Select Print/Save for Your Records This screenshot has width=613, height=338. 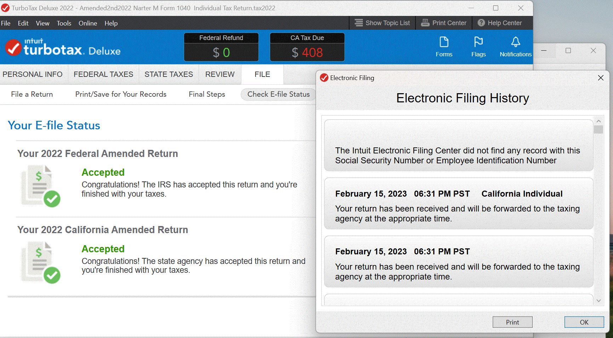tap(121, 94)
